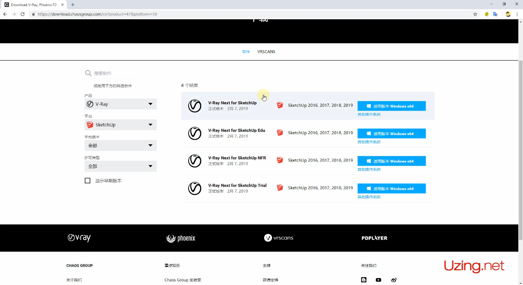The width and height of the screenshot is (523, 285).
Task: Open V-Ray Next for SketchUp Edu title
Action: coord(237,130)
